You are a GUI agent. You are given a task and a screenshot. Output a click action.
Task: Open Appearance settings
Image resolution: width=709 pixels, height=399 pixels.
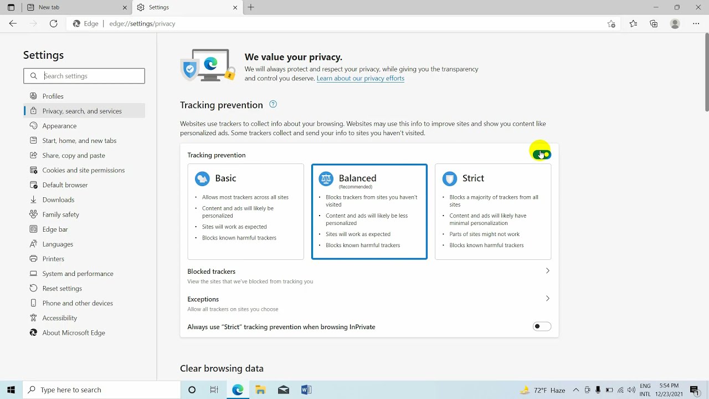tap(84, 126)
